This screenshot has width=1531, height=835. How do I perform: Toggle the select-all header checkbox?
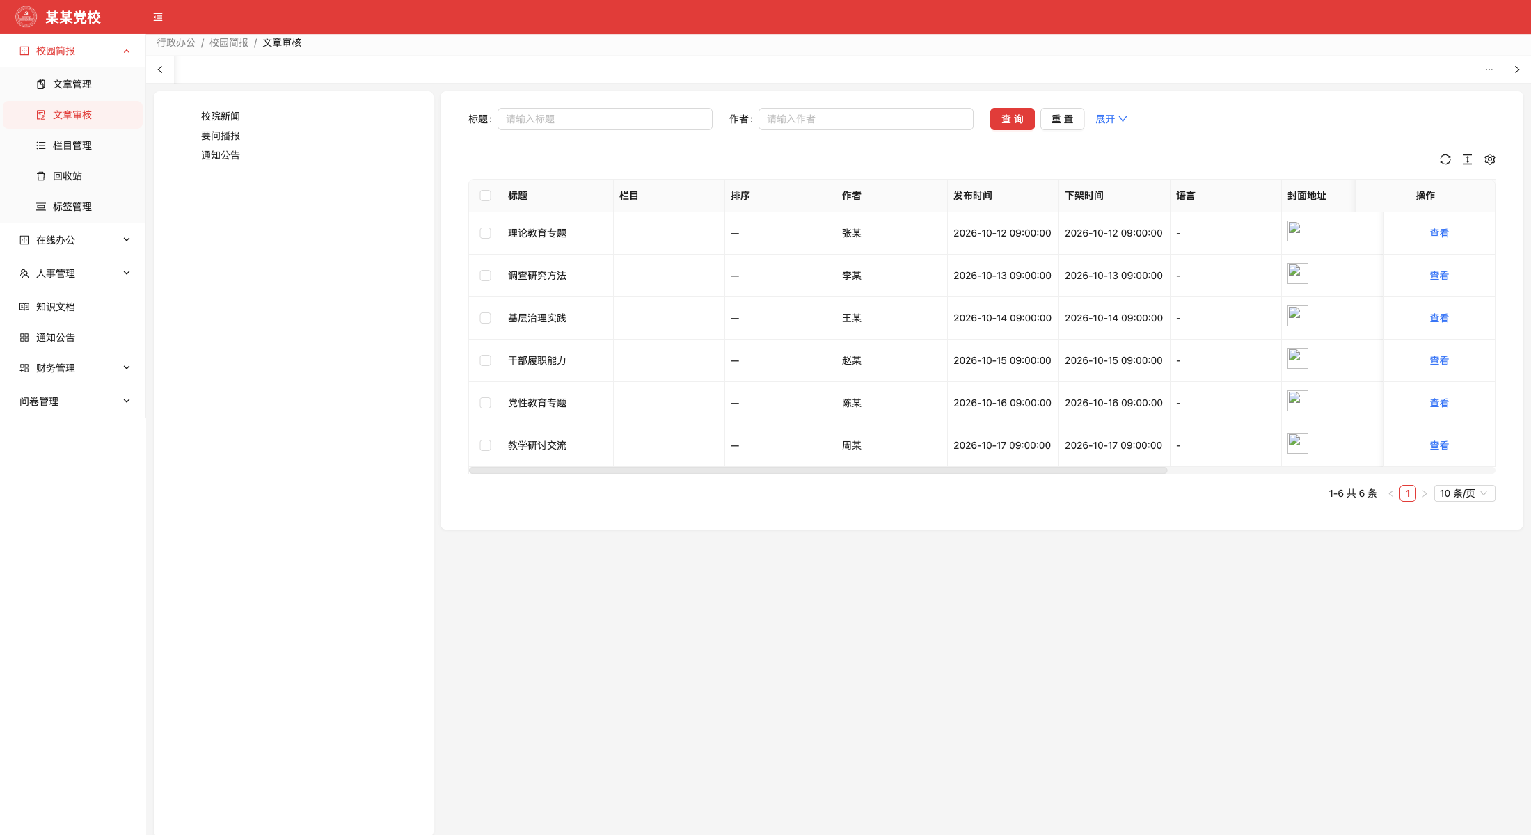(x=486, y=196)
